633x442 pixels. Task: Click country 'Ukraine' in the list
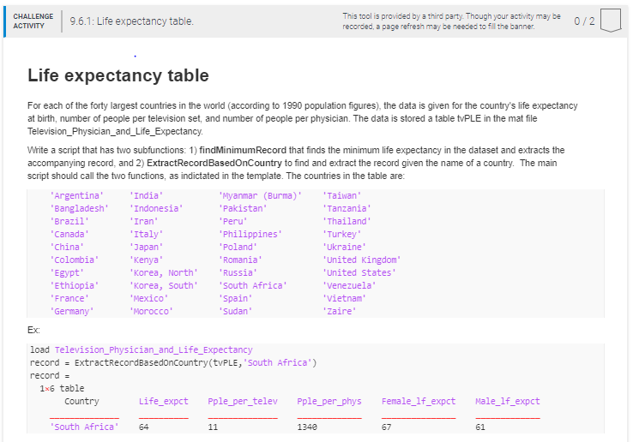(344, 248)
